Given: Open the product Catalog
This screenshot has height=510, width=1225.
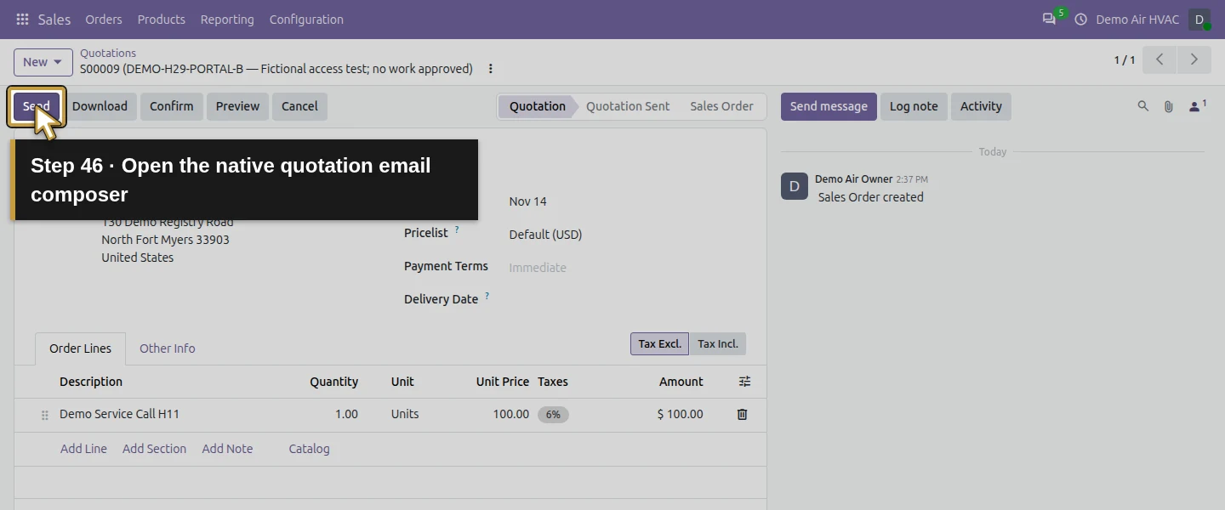Looking at the screenshot, I should click(x=309, y=449).
